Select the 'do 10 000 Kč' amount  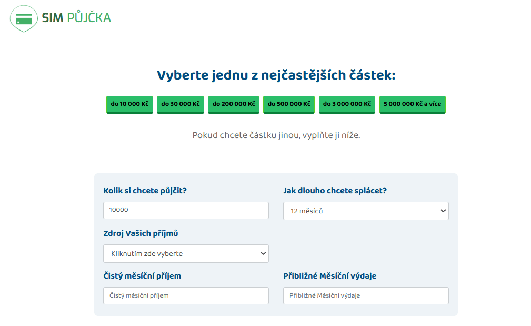(129, 104)
